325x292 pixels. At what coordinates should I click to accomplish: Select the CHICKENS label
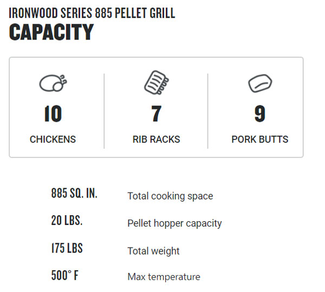pos(53,140)
